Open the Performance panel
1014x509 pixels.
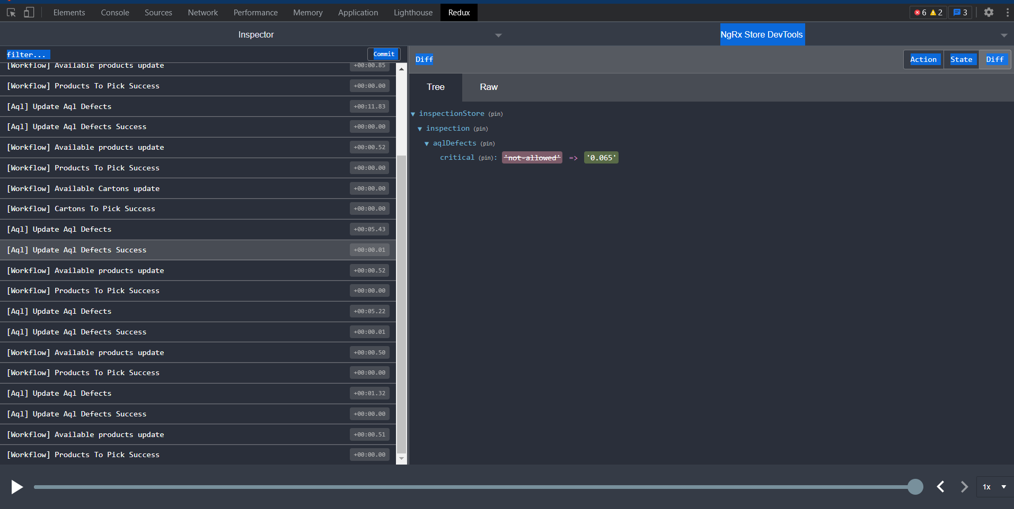pos(255,12)
